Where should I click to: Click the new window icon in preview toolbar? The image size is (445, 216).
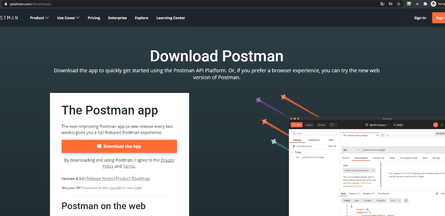(x=333, y=125)
